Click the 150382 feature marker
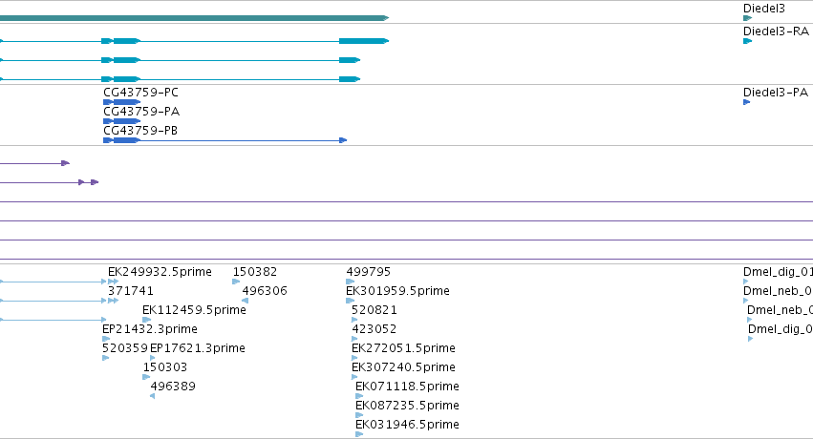The height and width of the screenshot is (439, 813). tap(236, 282)
